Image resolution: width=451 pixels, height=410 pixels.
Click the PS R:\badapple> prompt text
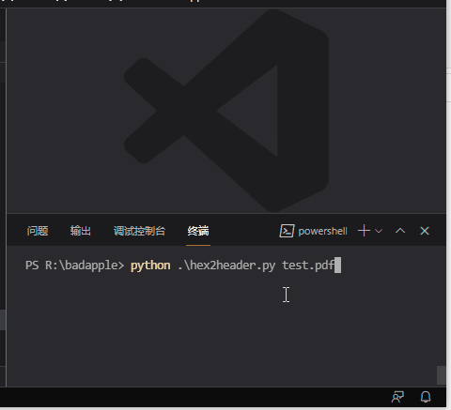point(74,266)
